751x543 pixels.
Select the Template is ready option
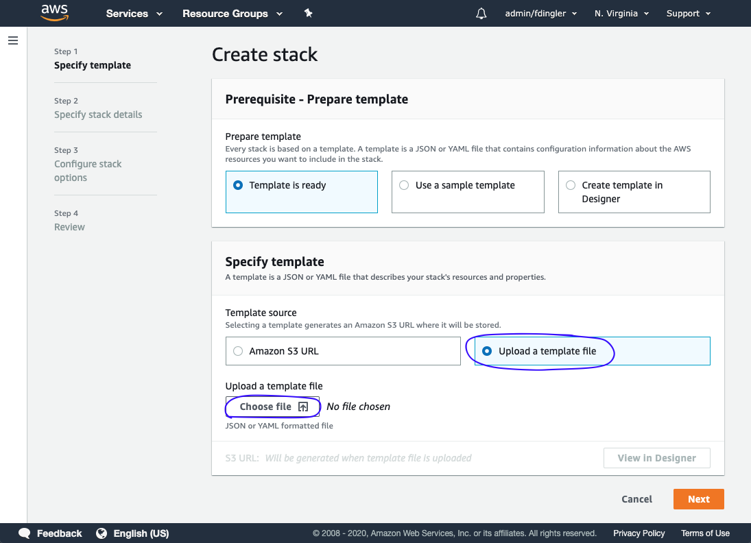click(x=302, y=192)
